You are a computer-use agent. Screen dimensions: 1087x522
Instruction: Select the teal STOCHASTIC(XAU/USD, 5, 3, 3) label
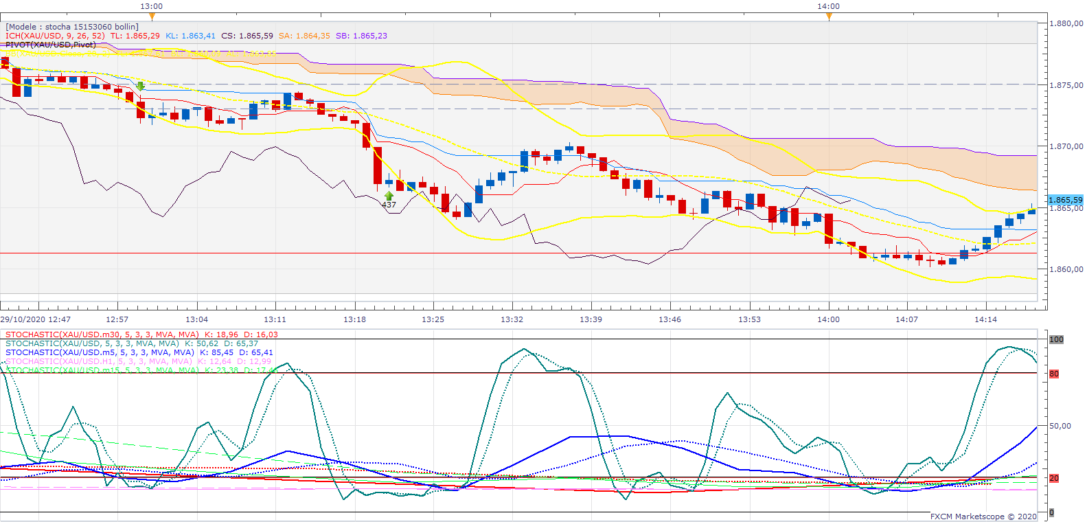tap(132, 343)
